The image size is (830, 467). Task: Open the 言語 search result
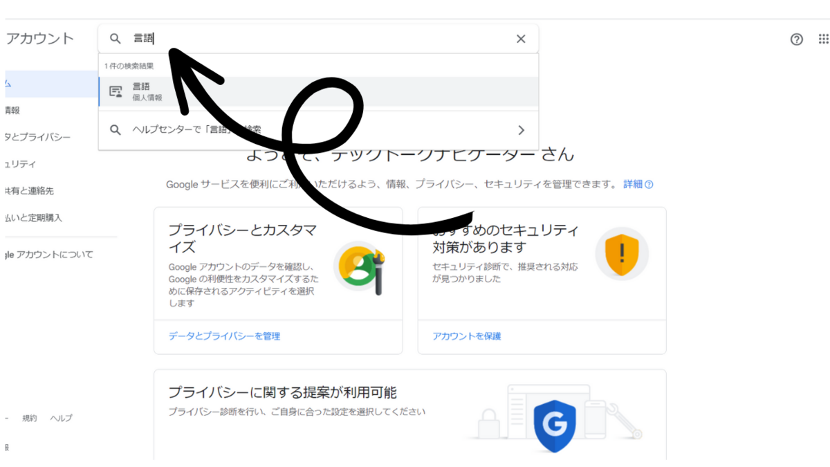pos(318,91)
